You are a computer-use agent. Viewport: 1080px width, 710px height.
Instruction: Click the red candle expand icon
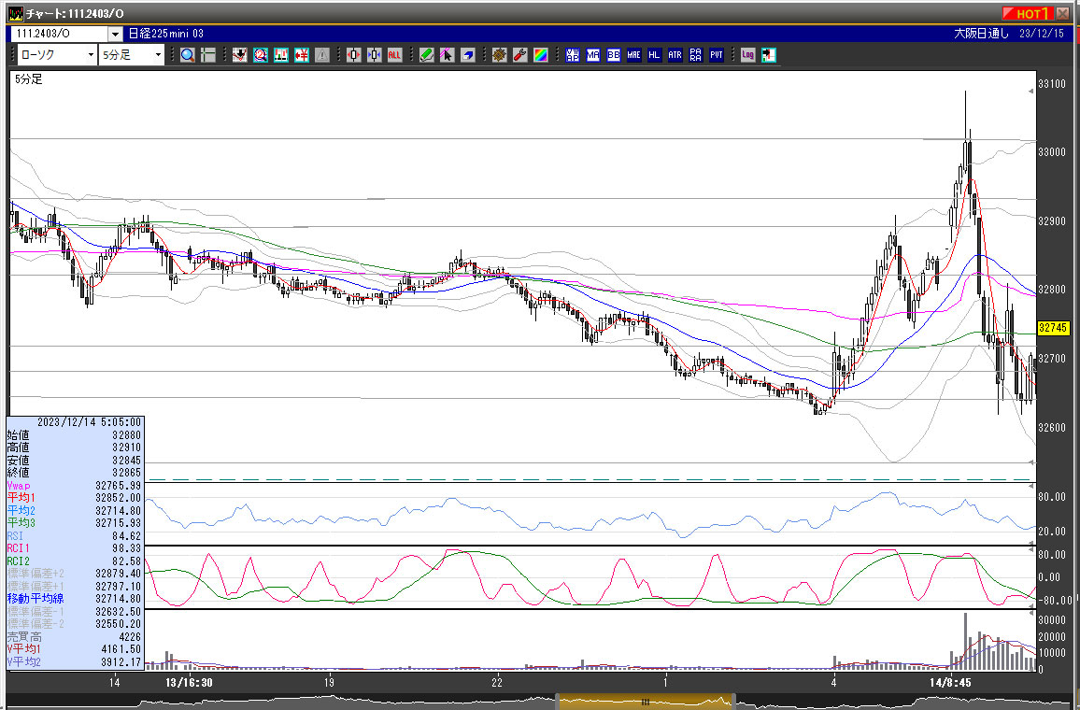(354, 55)
